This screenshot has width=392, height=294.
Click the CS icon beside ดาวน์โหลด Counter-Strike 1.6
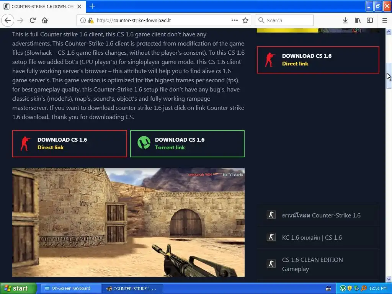tap(271, 215)
